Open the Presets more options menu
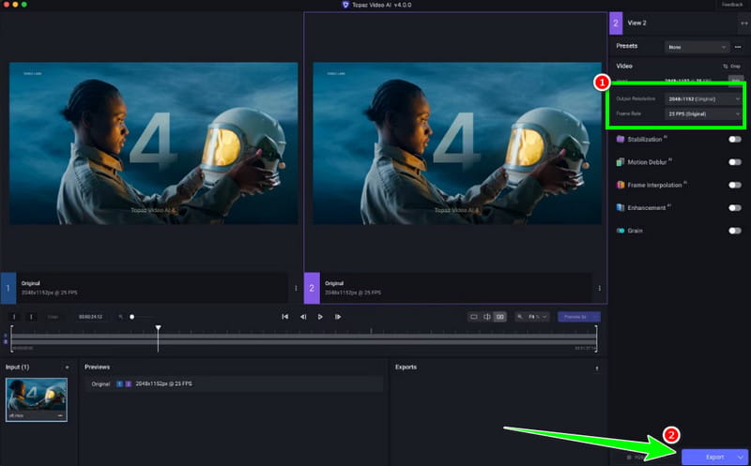 (x=738, y=47)
